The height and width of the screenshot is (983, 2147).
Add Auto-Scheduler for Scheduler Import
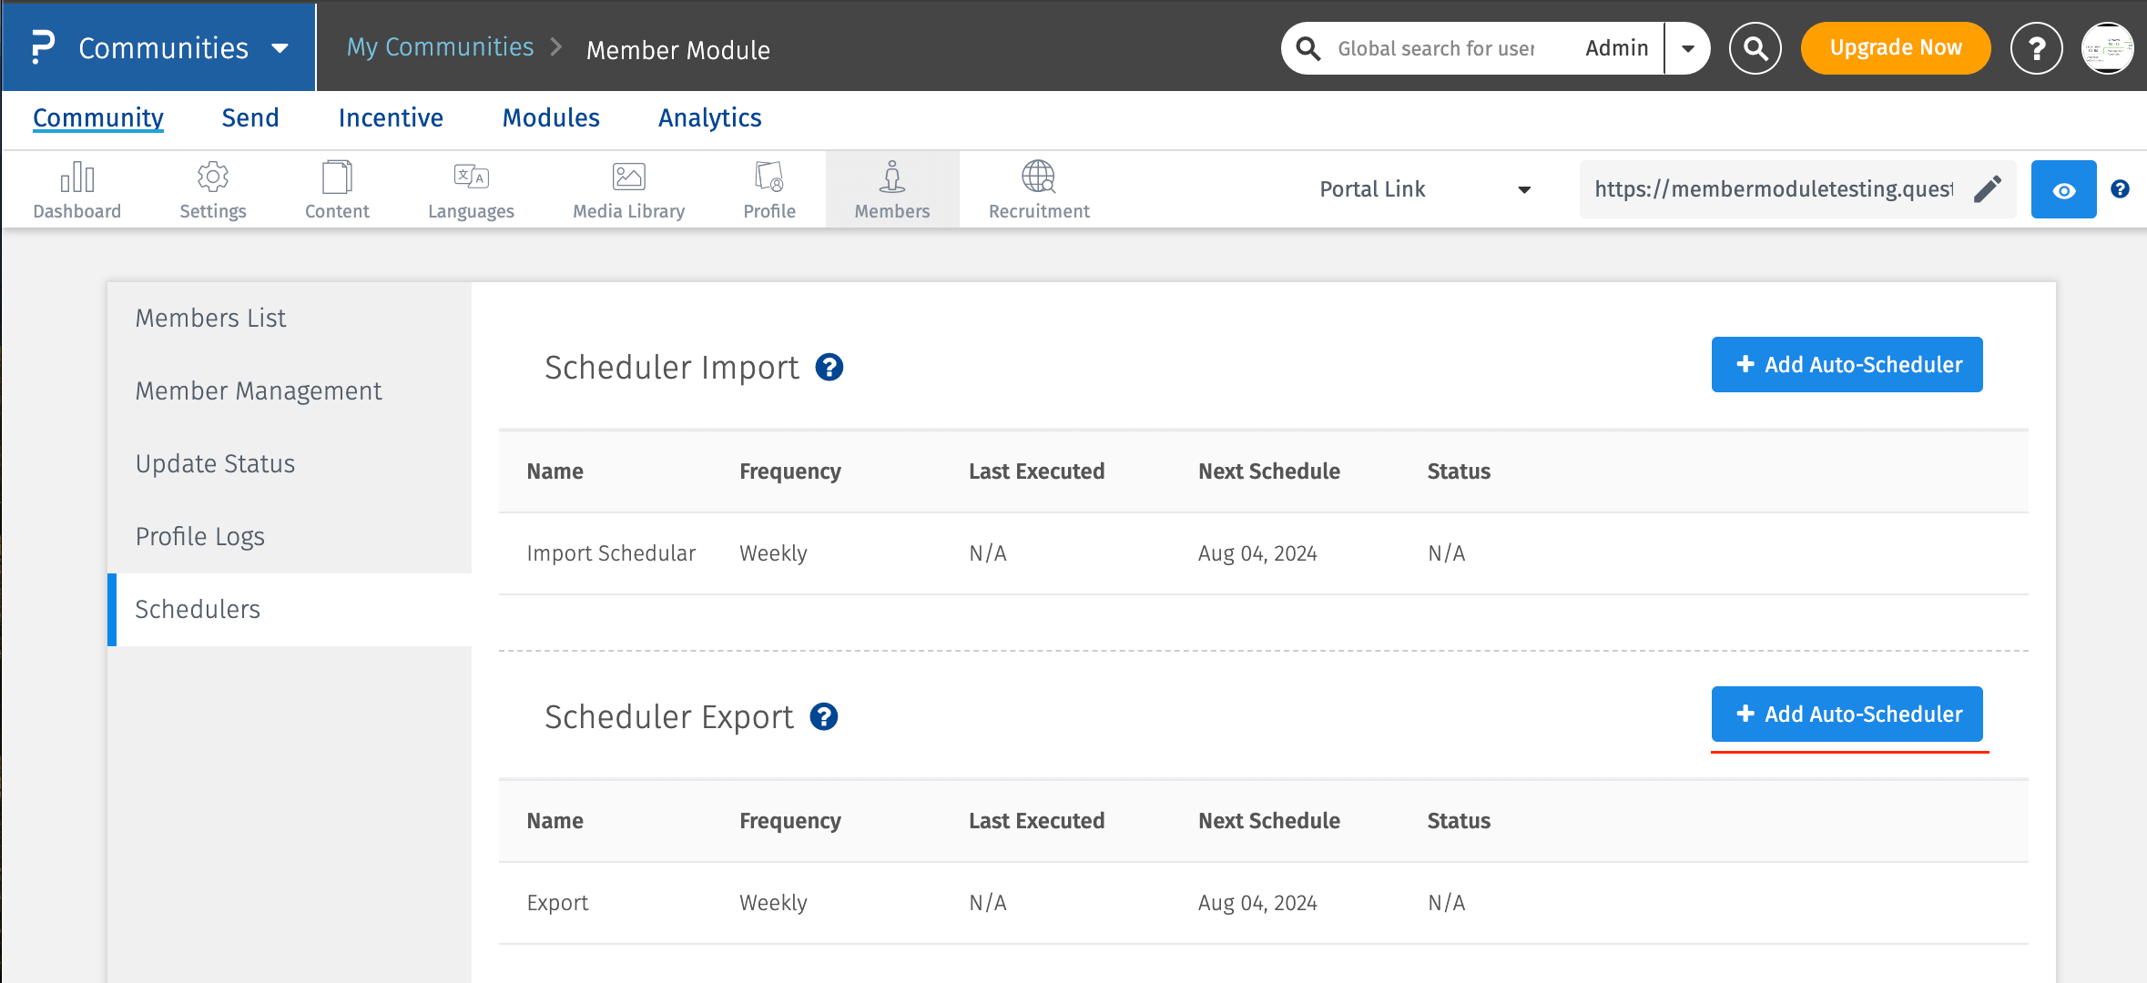[1847, 365]
